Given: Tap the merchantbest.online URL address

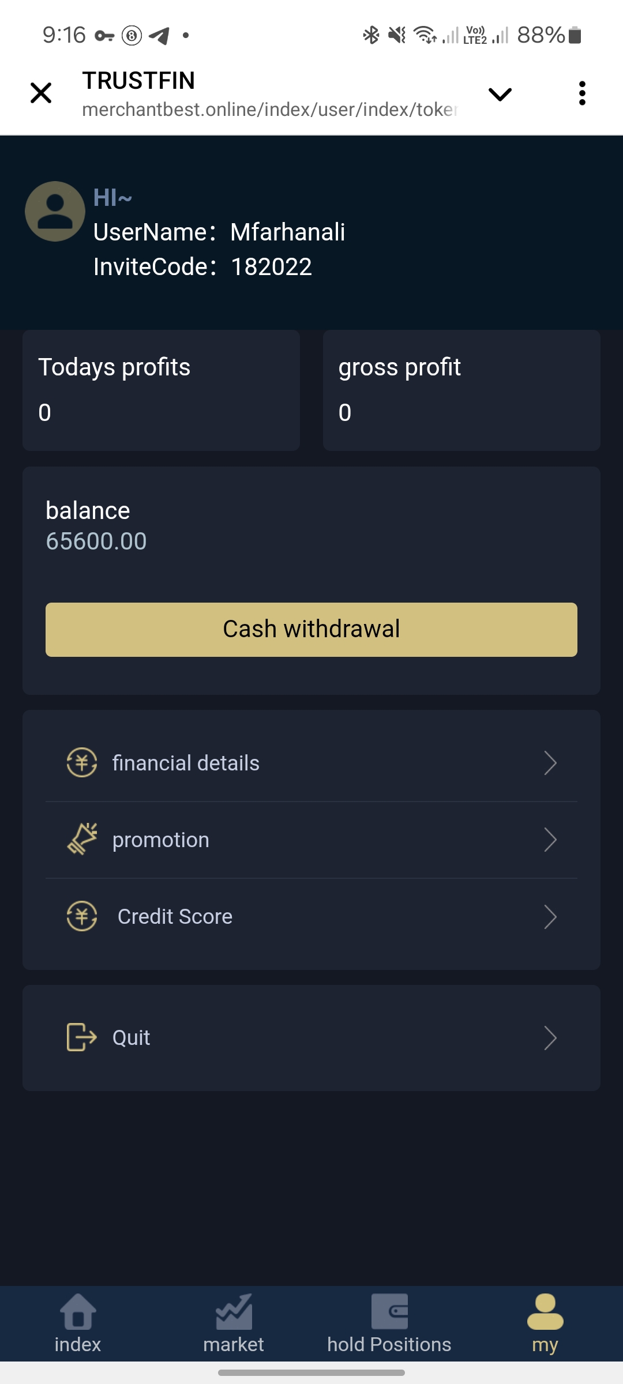Looking at the screenshot, I should (269, 110).
